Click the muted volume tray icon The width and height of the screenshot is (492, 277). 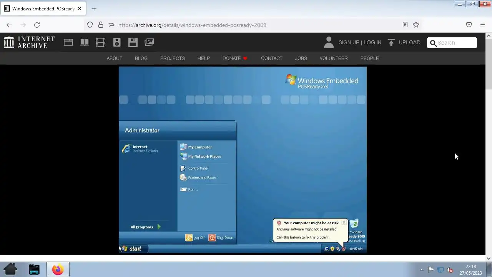click(x=450, y=270)
